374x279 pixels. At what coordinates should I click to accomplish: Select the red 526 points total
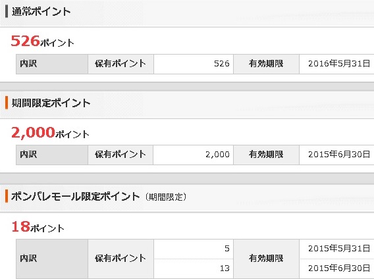25,41
